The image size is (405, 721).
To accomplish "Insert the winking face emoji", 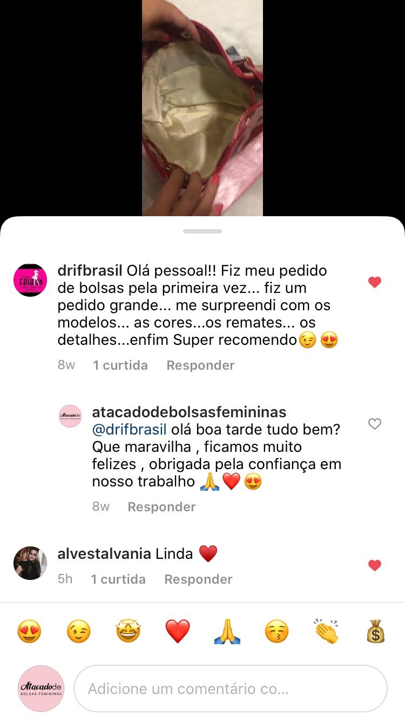I will [78, 631].
